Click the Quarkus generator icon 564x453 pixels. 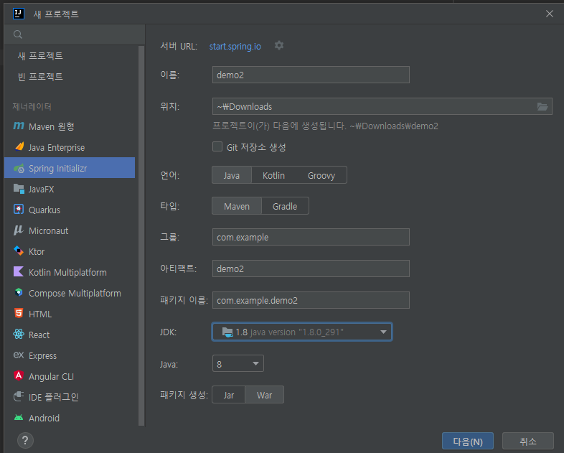19,210
